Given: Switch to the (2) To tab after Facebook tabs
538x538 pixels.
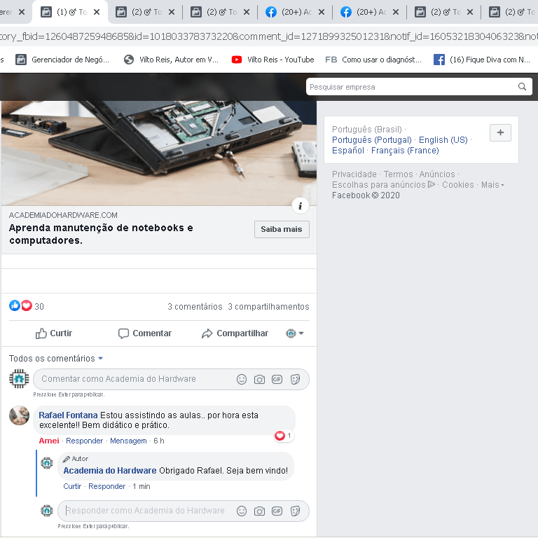Looking at the screenshot, I should tap(444, 12).
